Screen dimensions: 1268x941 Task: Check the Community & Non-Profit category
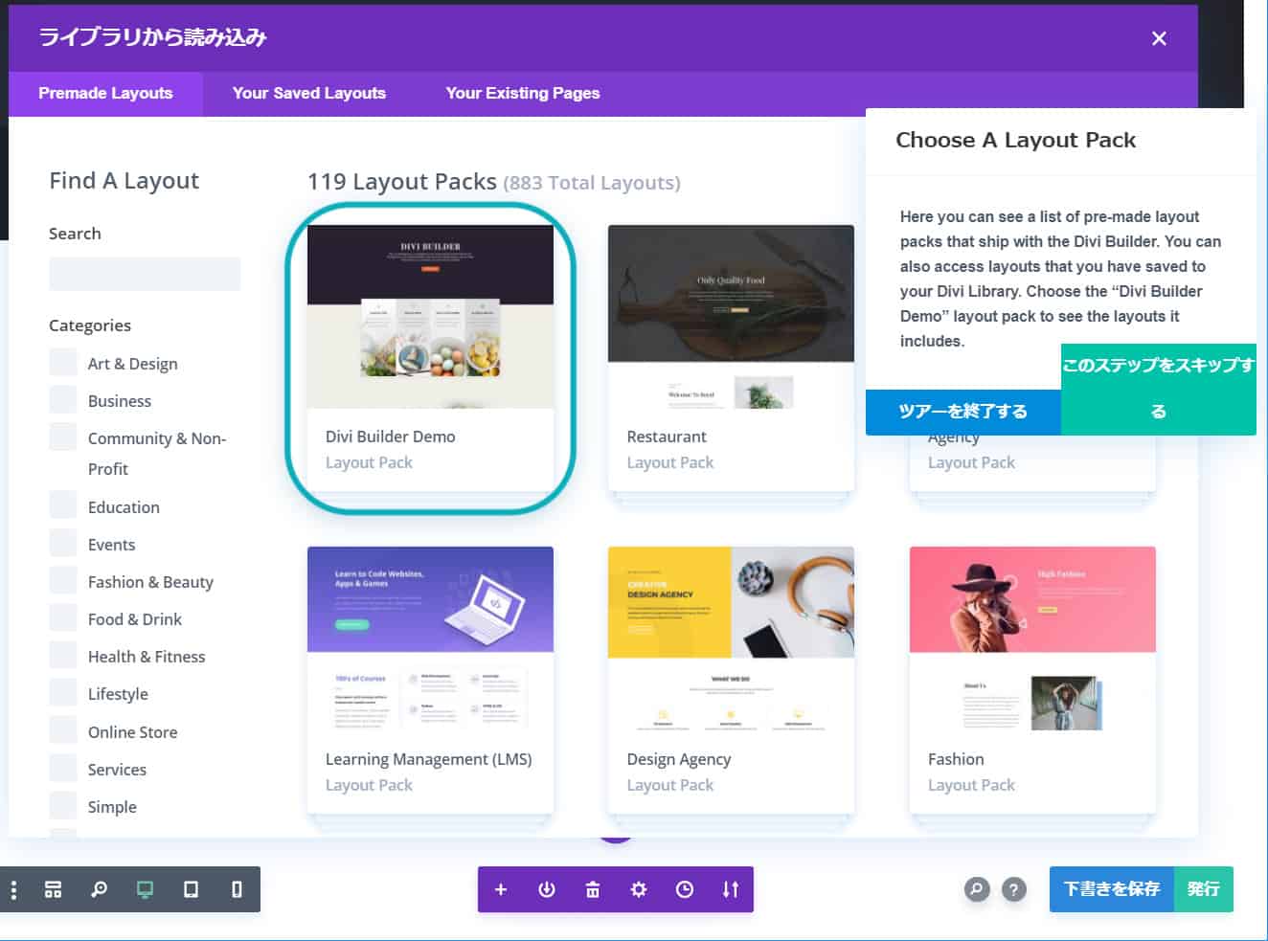tap(63, 437)
